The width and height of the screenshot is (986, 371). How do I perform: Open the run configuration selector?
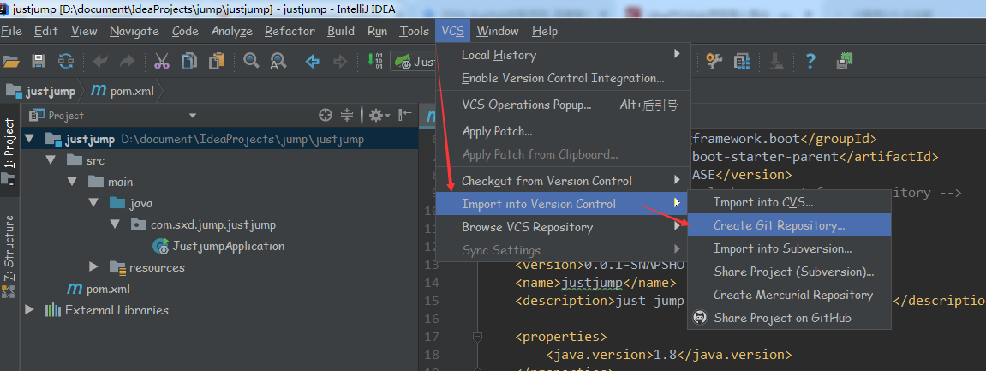415,62
